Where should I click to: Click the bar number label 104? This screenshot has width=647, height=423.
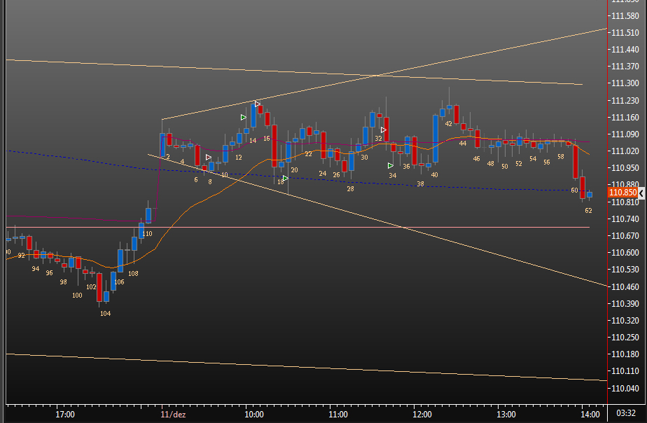click(x=105, y=314)
